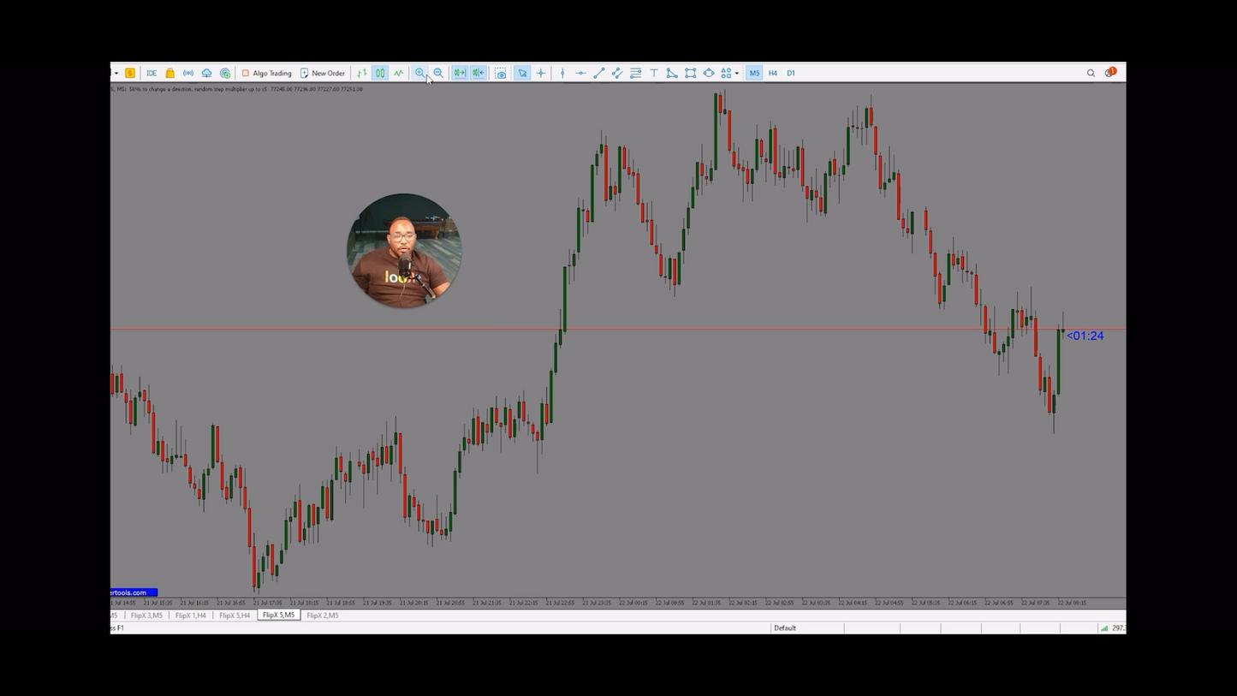Select the Text annotation tool
The height and width of the screenshot is (696, 1237).
pyautogui.click(x=653, y=73)
